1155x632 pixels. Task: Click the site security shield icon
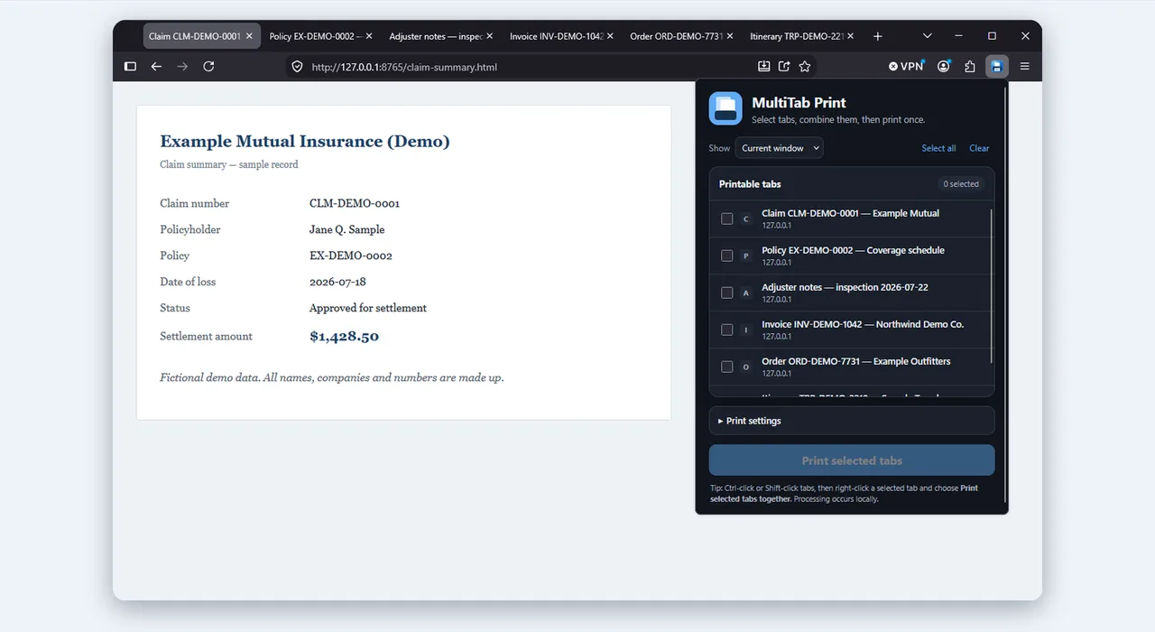coord(298,67)
